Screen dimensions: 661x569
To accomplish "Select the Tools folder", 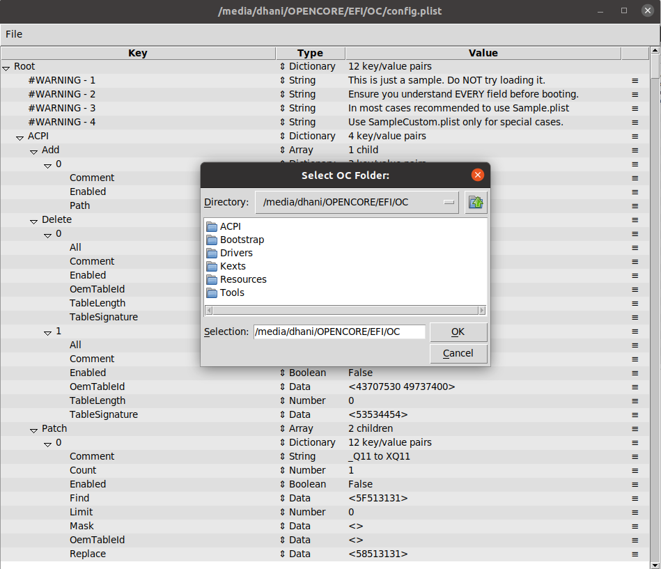I will (232, 293).
